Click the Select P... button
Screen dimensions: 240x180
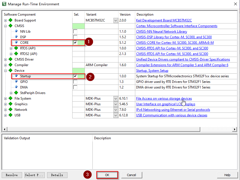[x=35, y=175]
